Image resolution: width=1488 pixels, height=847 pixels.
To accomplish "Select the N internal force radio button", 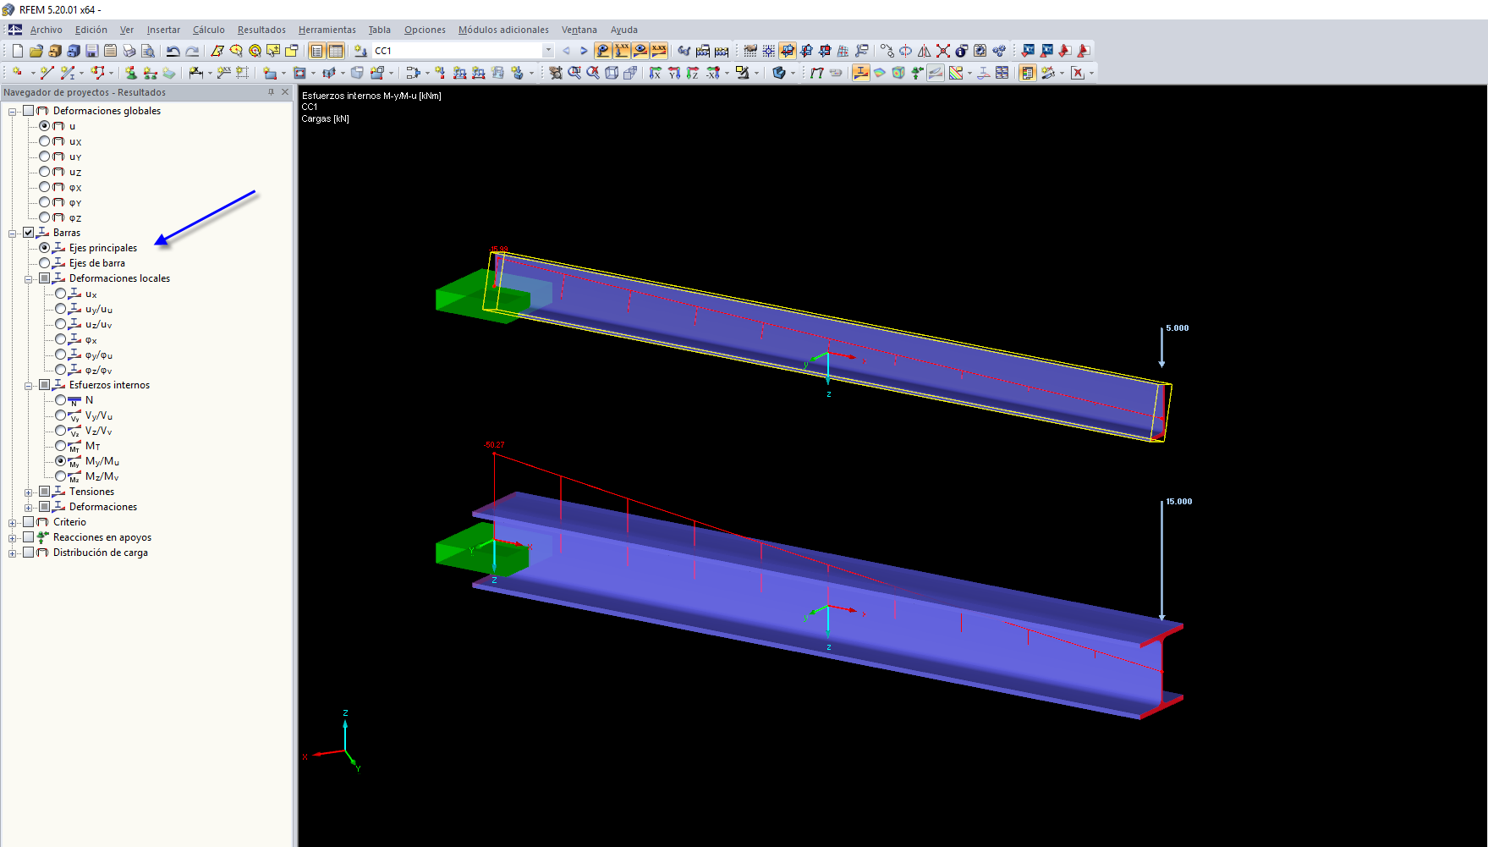I will pos(61,400).
